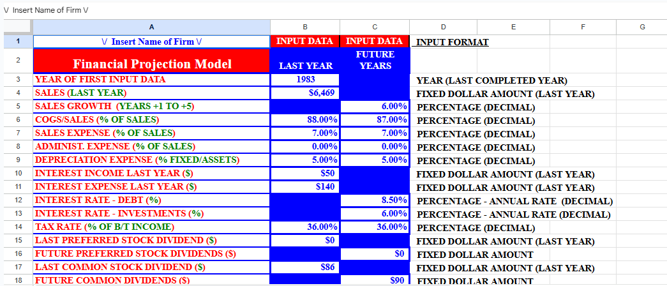
Task: Select the $140 interest expense cell
Action: [304, 187]
